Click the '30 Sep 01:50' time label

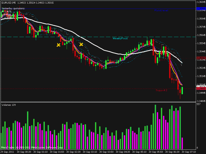pyautogui.click(x=57, y=152)
